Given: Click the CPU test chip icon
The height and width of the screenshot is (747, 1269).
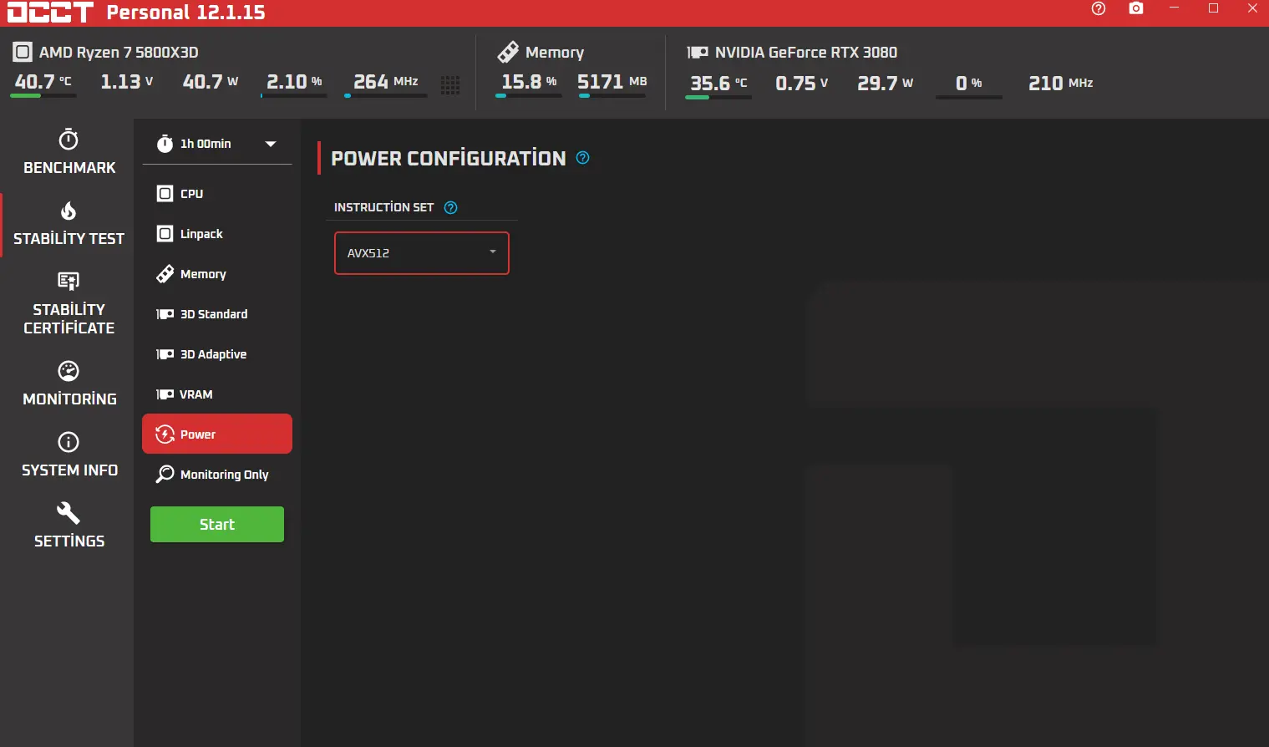Looking at the screenshot, I should (165, 194).
